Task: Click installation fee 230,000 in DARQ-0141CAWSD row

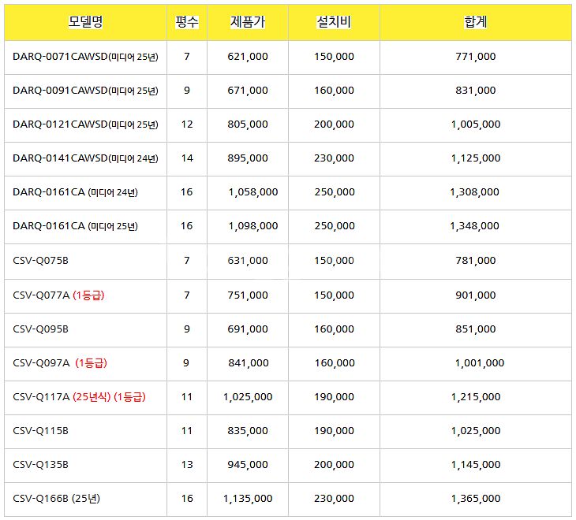Action: (334, 158)
